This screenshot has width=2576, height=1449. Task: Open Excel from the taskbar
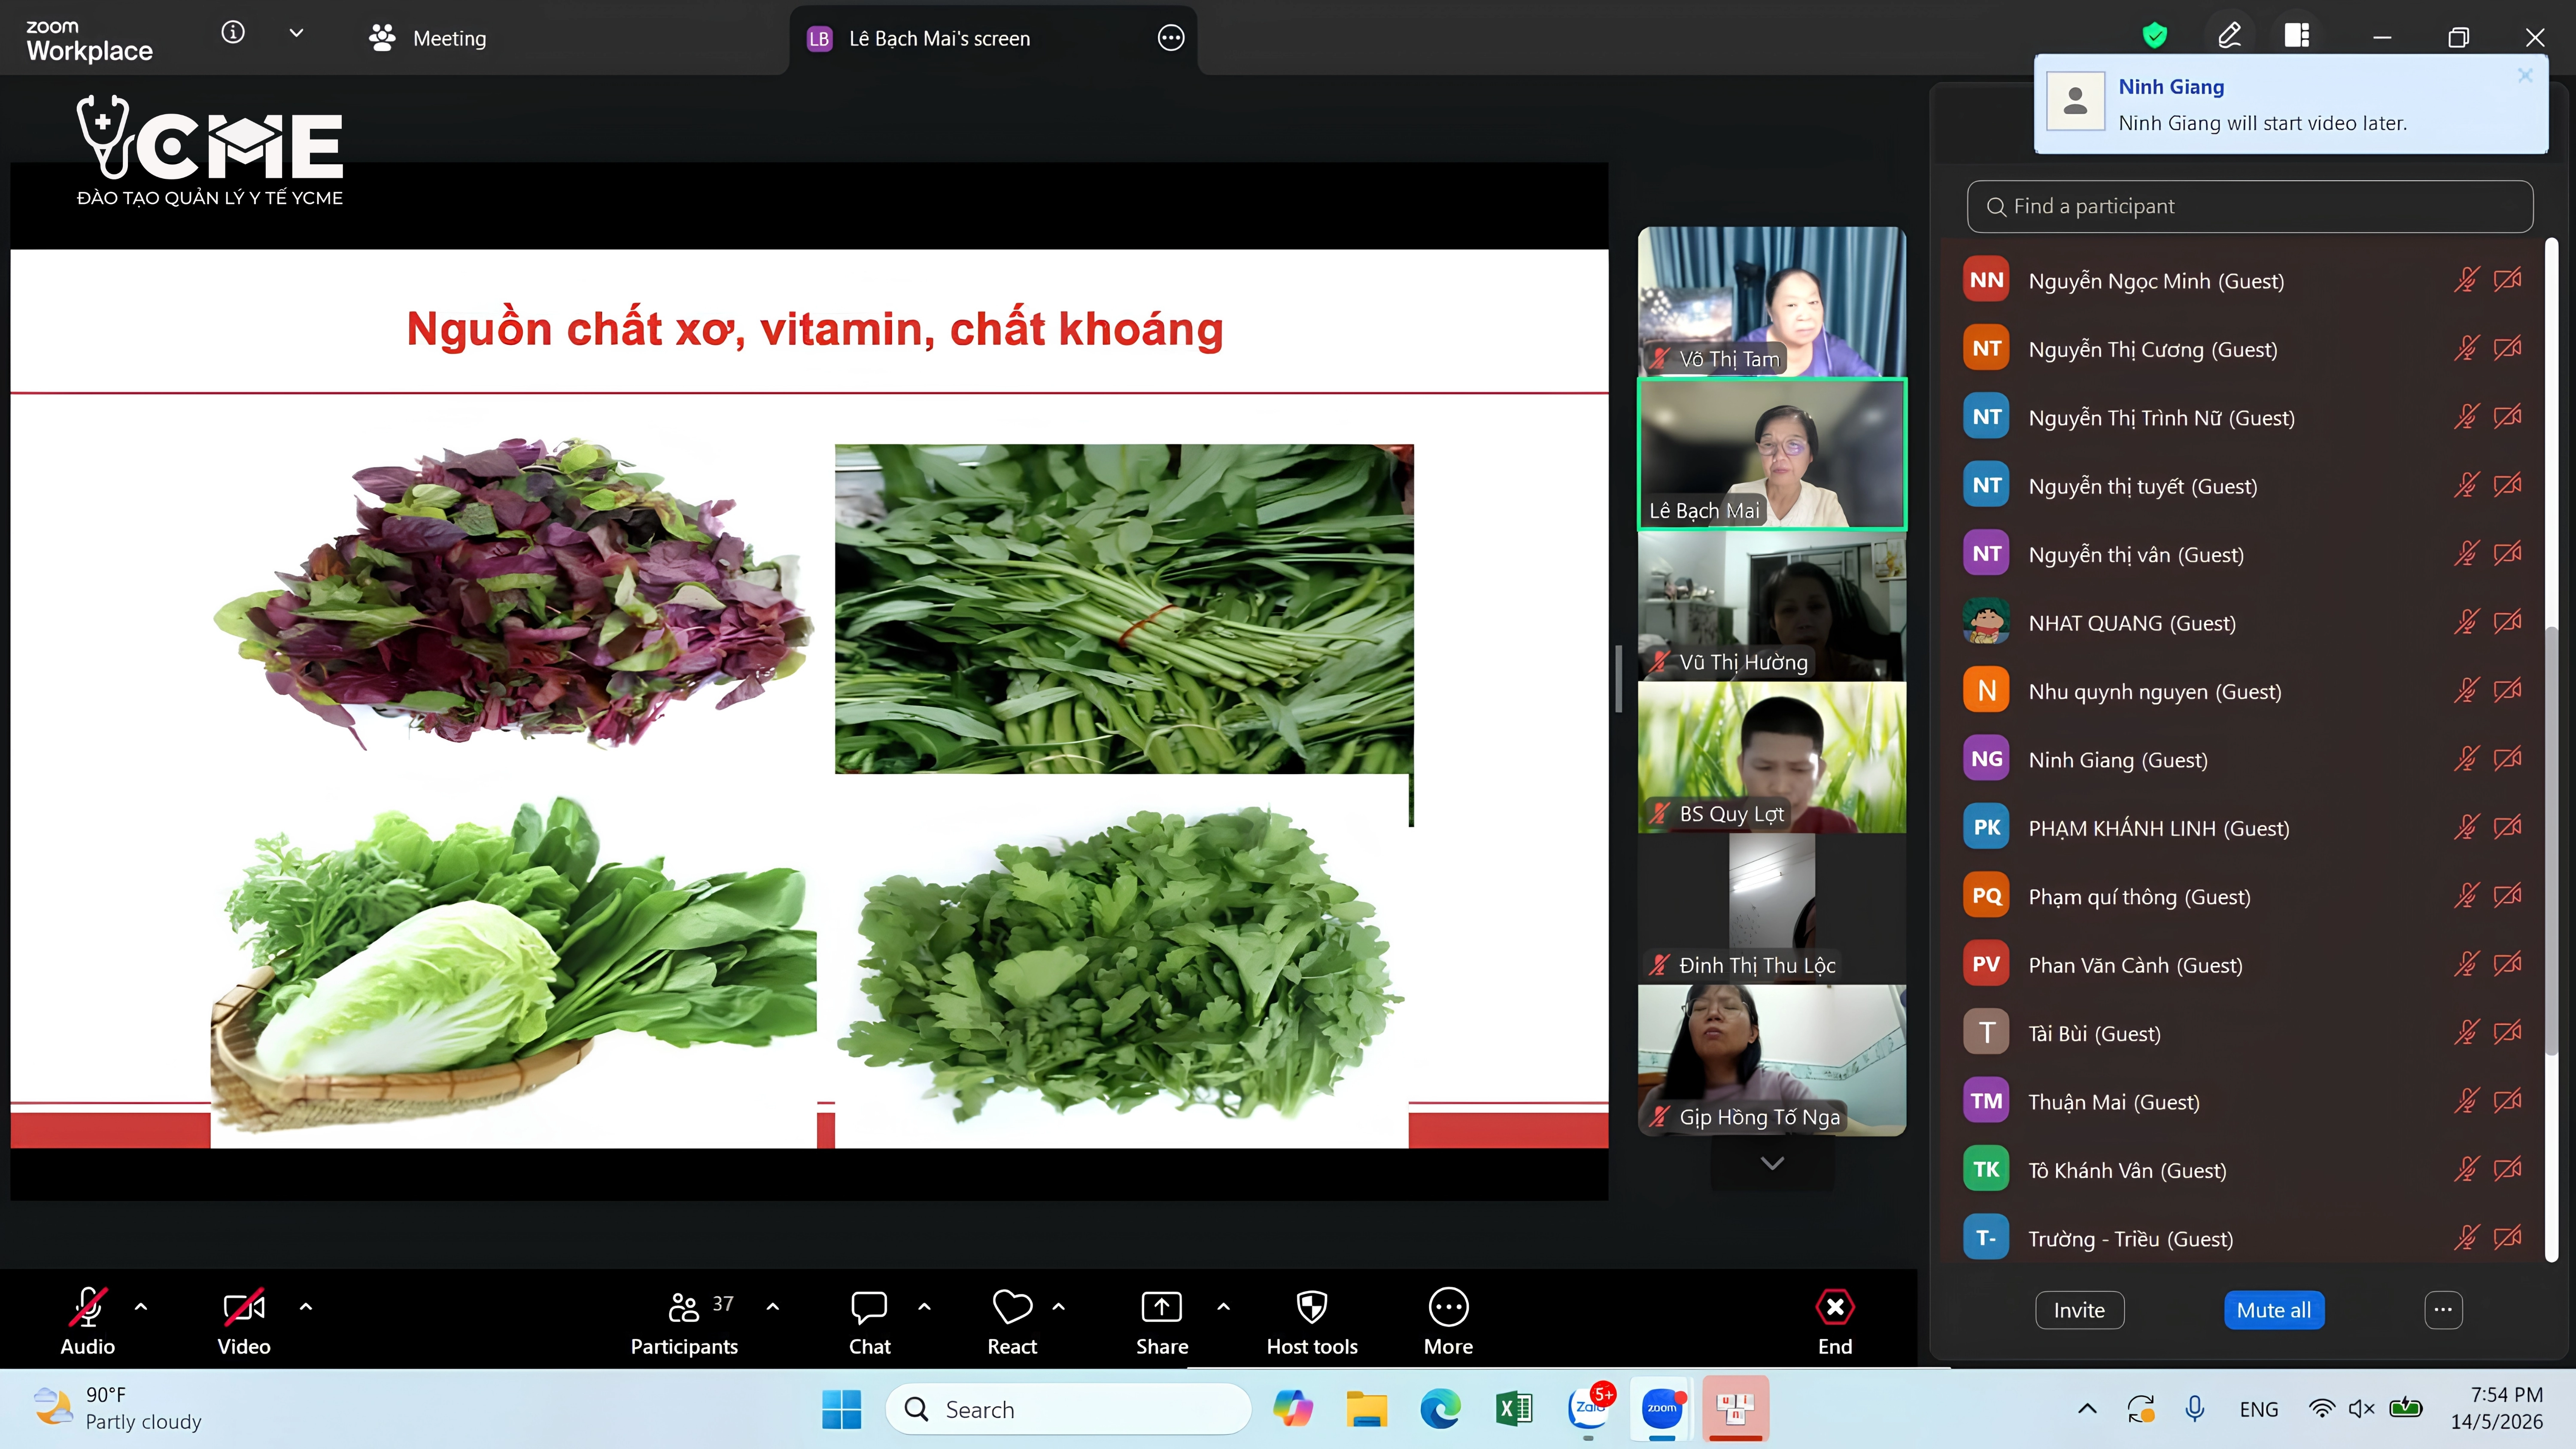point(1514,1409)
